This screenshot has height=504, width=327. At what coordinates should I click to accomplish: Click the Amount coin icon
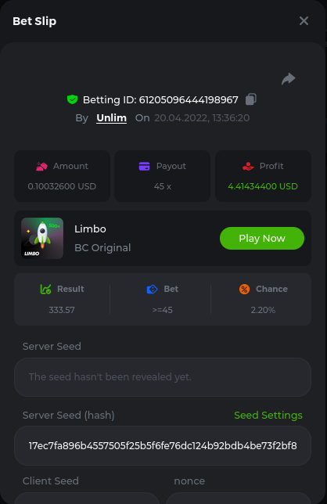(41, 166)
